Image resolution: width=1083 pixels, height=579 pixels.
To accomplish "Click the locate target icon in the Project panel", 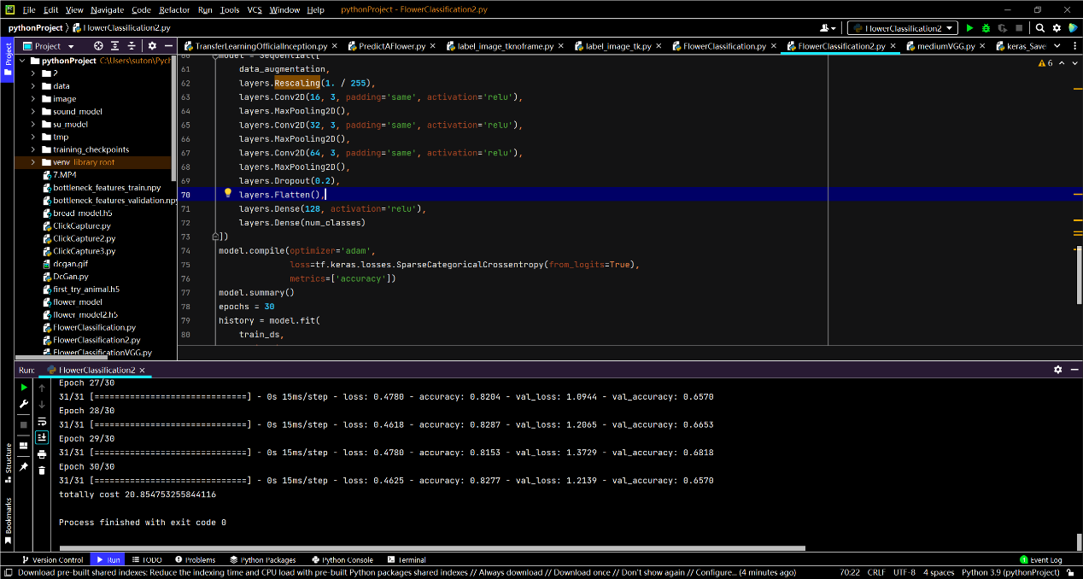I will pos(99,46).
